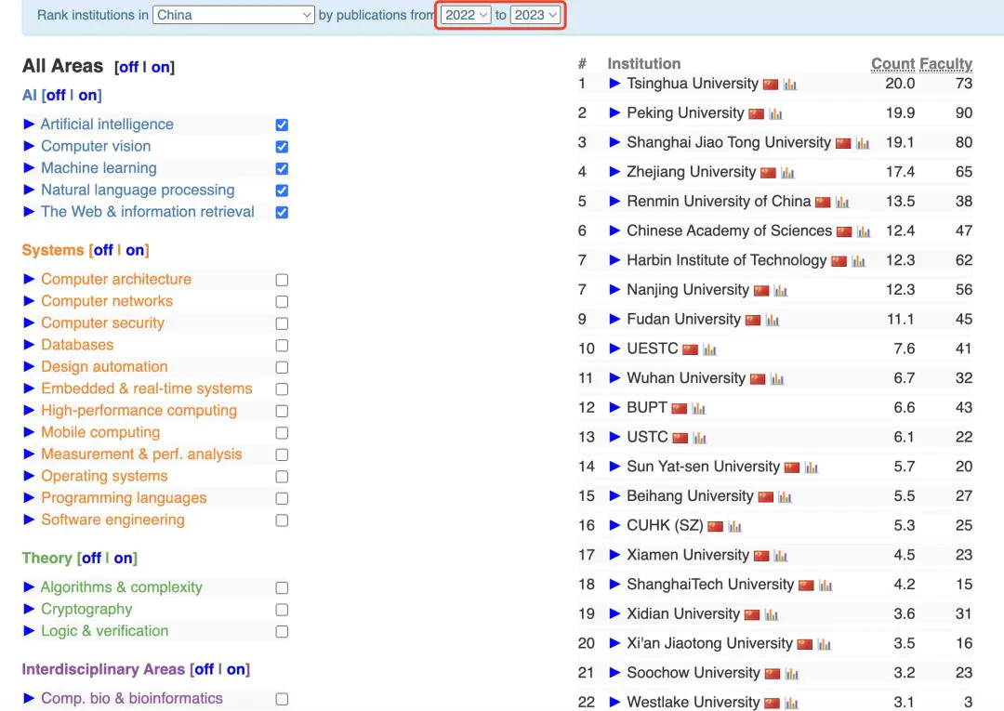Turn off all AI areas

(56, 96)
